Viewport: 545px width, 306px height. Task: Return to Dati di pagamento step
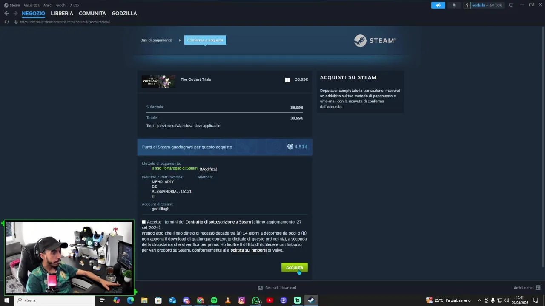pos(156,40)
